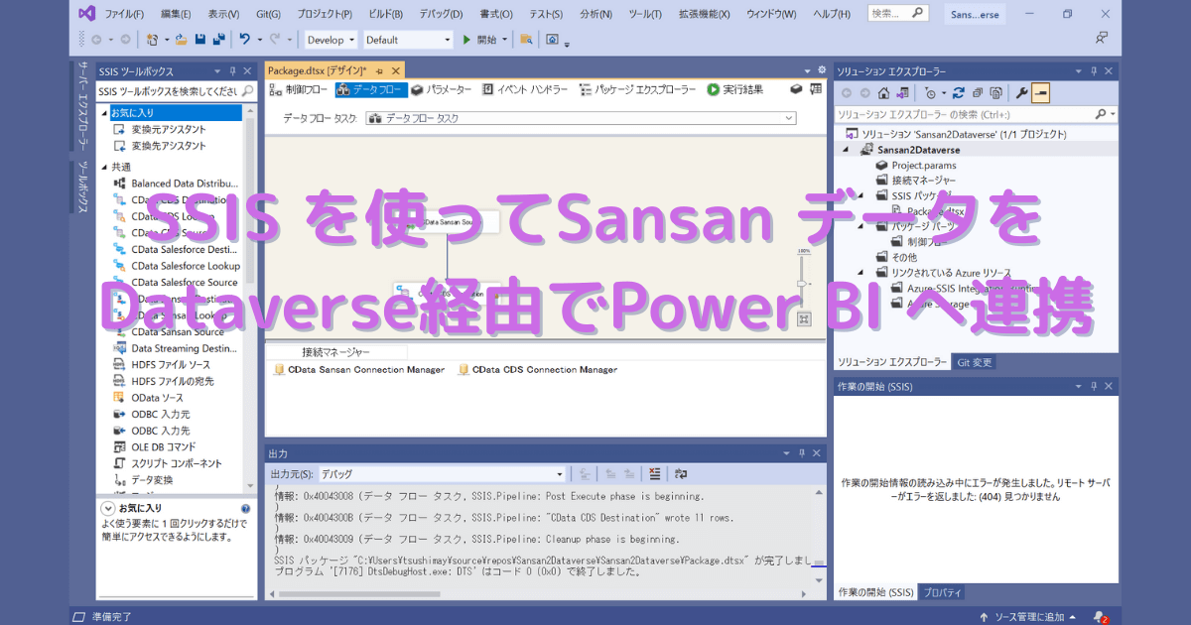Click the 開始 (Start) button
This screenshot has width=1191, height=625.
[x=480, y=40]
